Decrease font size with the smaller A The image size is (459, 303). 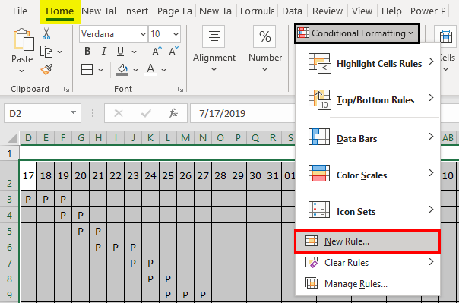pos(173,52)
